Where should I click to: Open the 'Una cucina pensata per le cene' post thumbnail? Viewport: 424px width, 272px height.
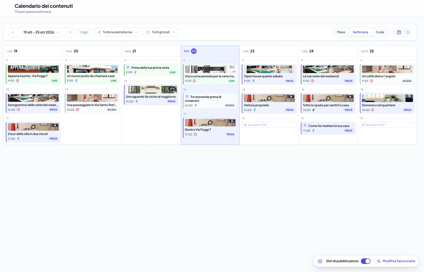[x=210, y=69]
